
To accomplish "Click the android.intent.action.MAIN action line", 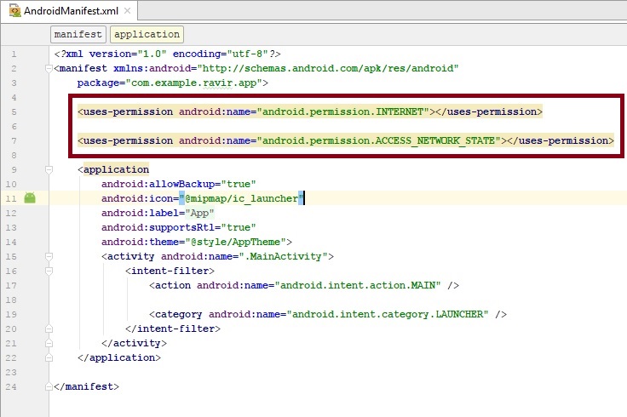I will 304,285.
